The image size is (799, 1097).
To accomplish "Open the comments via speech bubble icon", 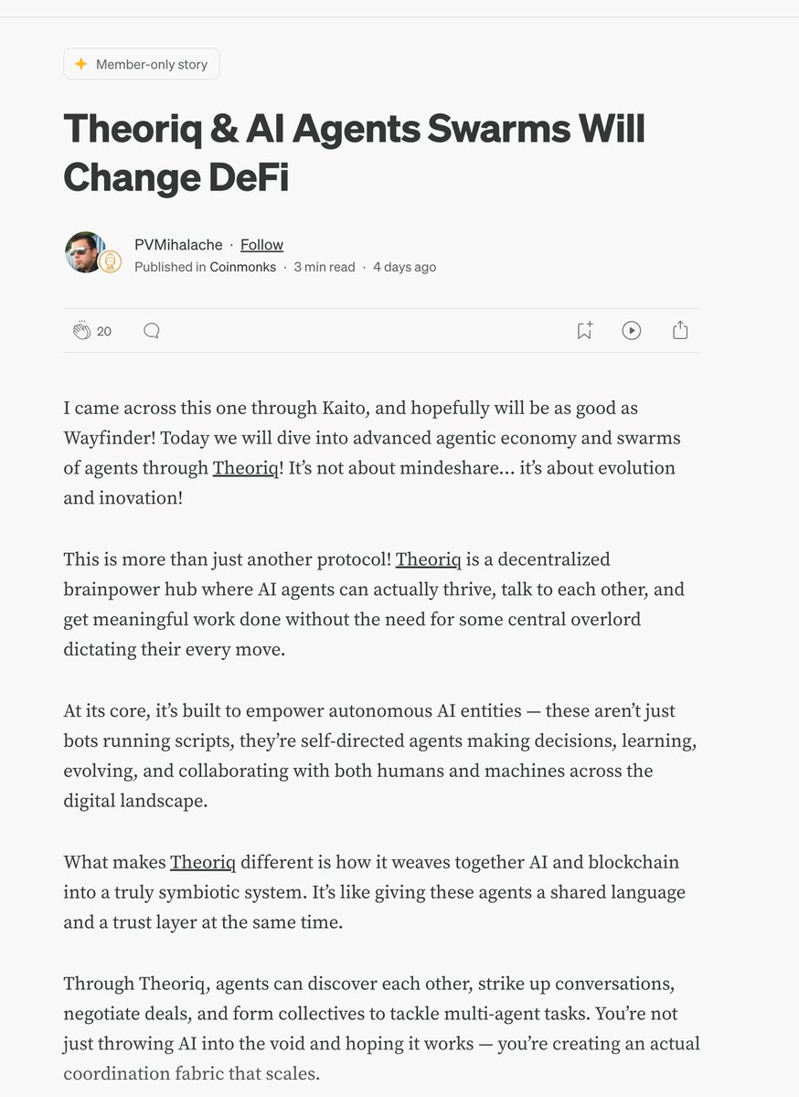I will (x=152, y=331).
